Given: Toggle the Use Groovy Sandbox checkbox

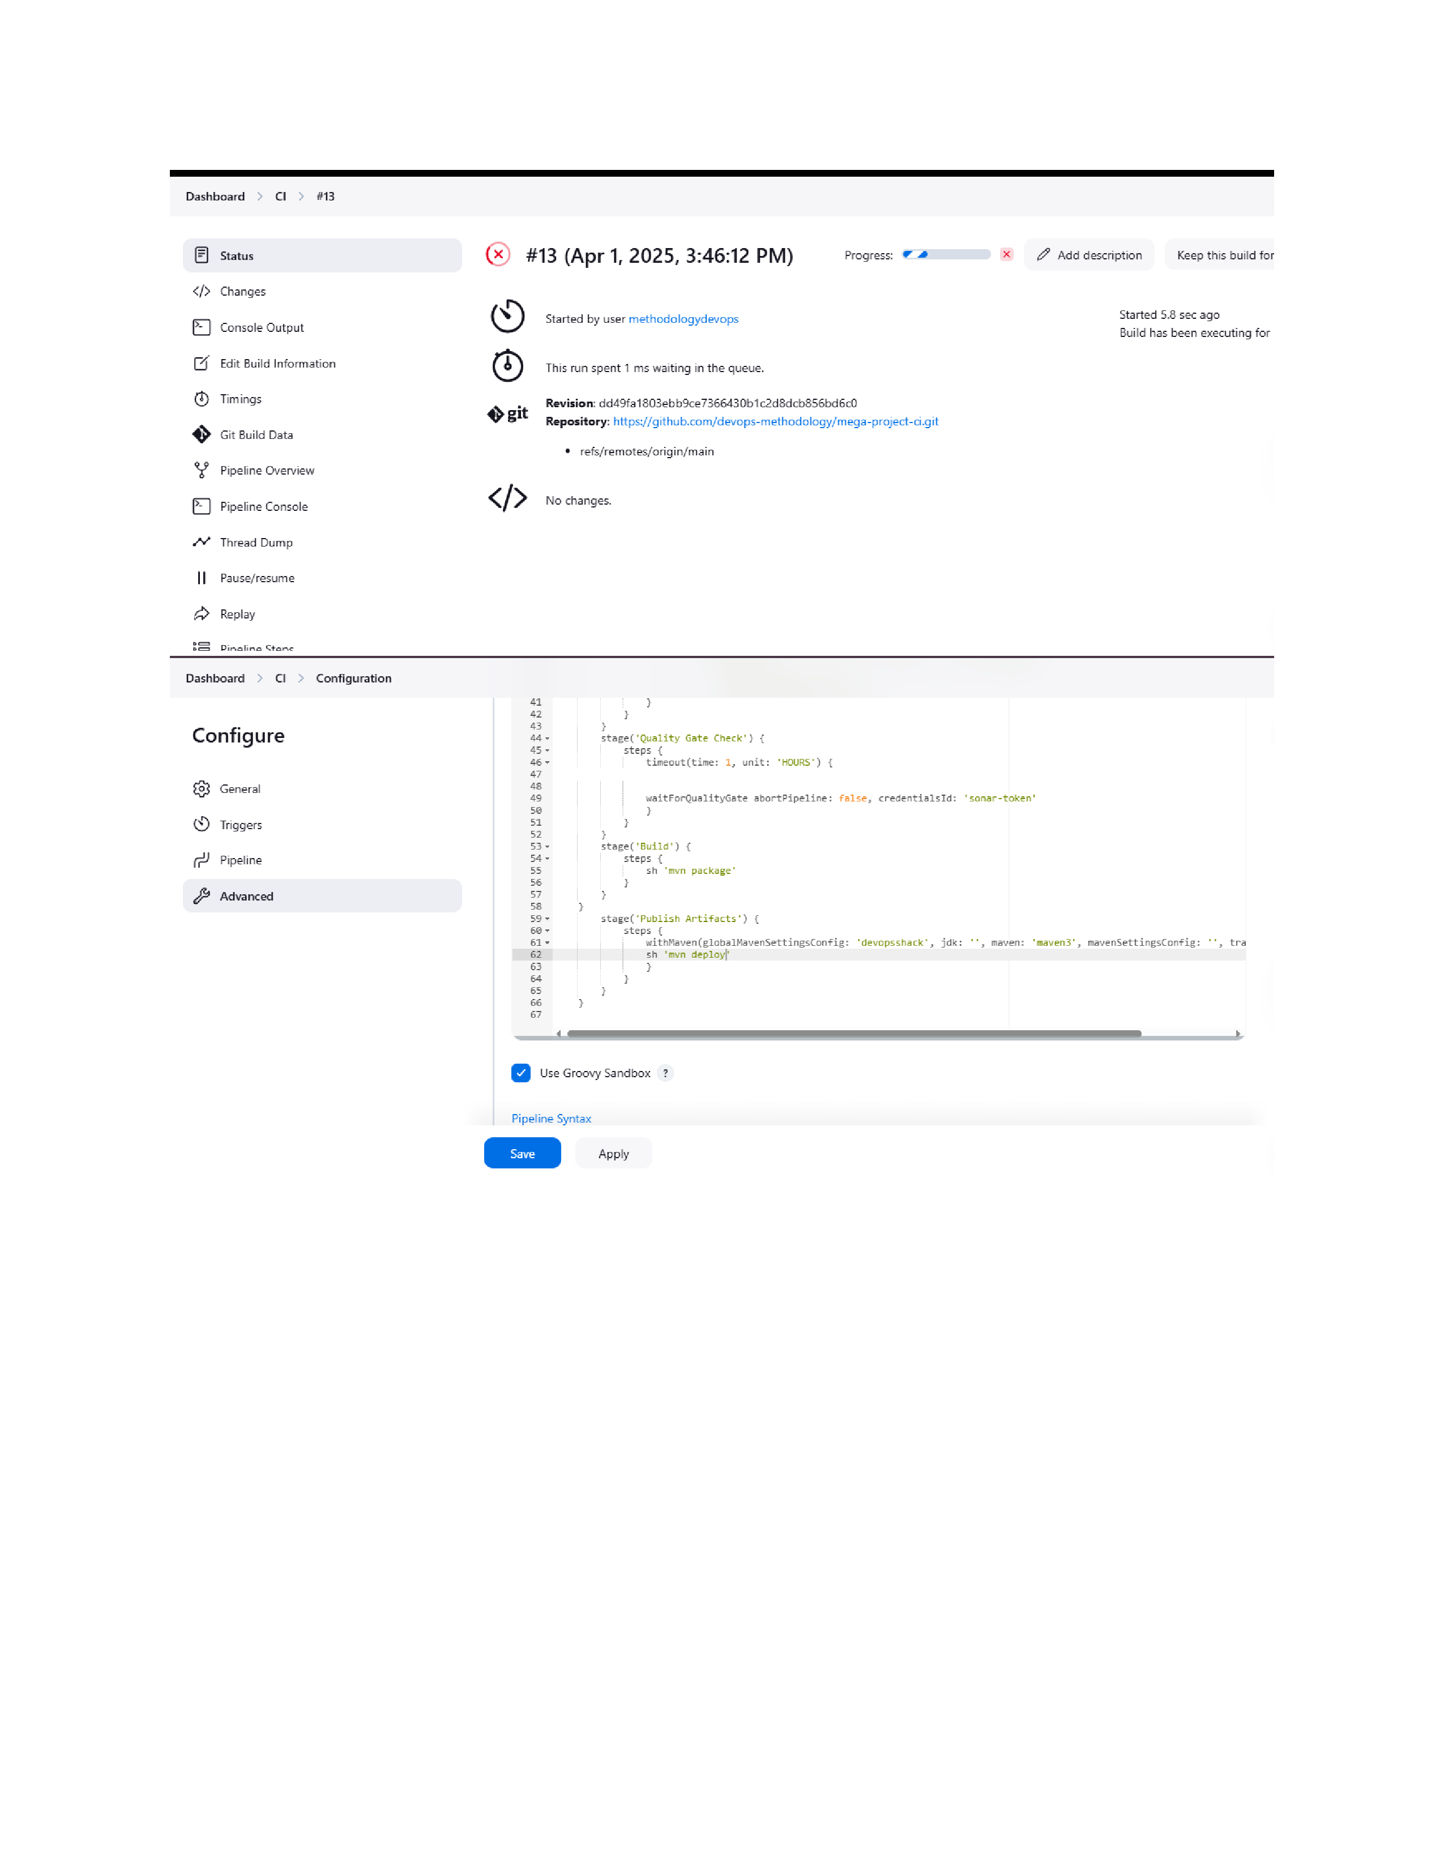Looking at the screenshot, I should point(521,1073).
